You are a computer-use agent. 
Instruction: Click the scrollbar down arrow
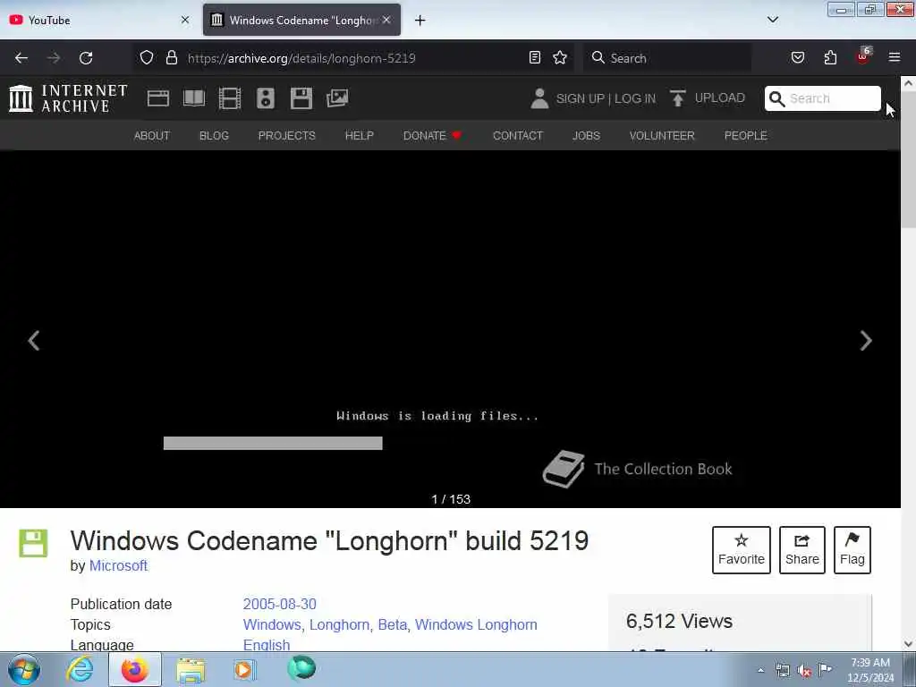909,644
